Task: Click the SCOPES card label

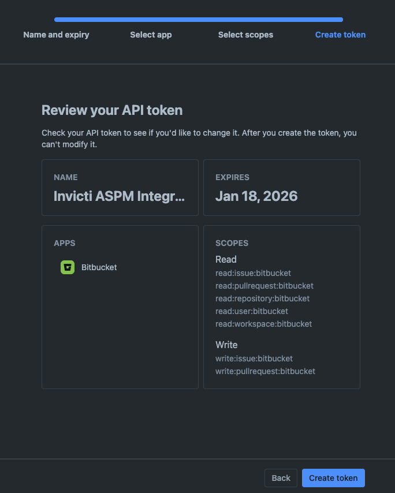Action: point(232,243)
